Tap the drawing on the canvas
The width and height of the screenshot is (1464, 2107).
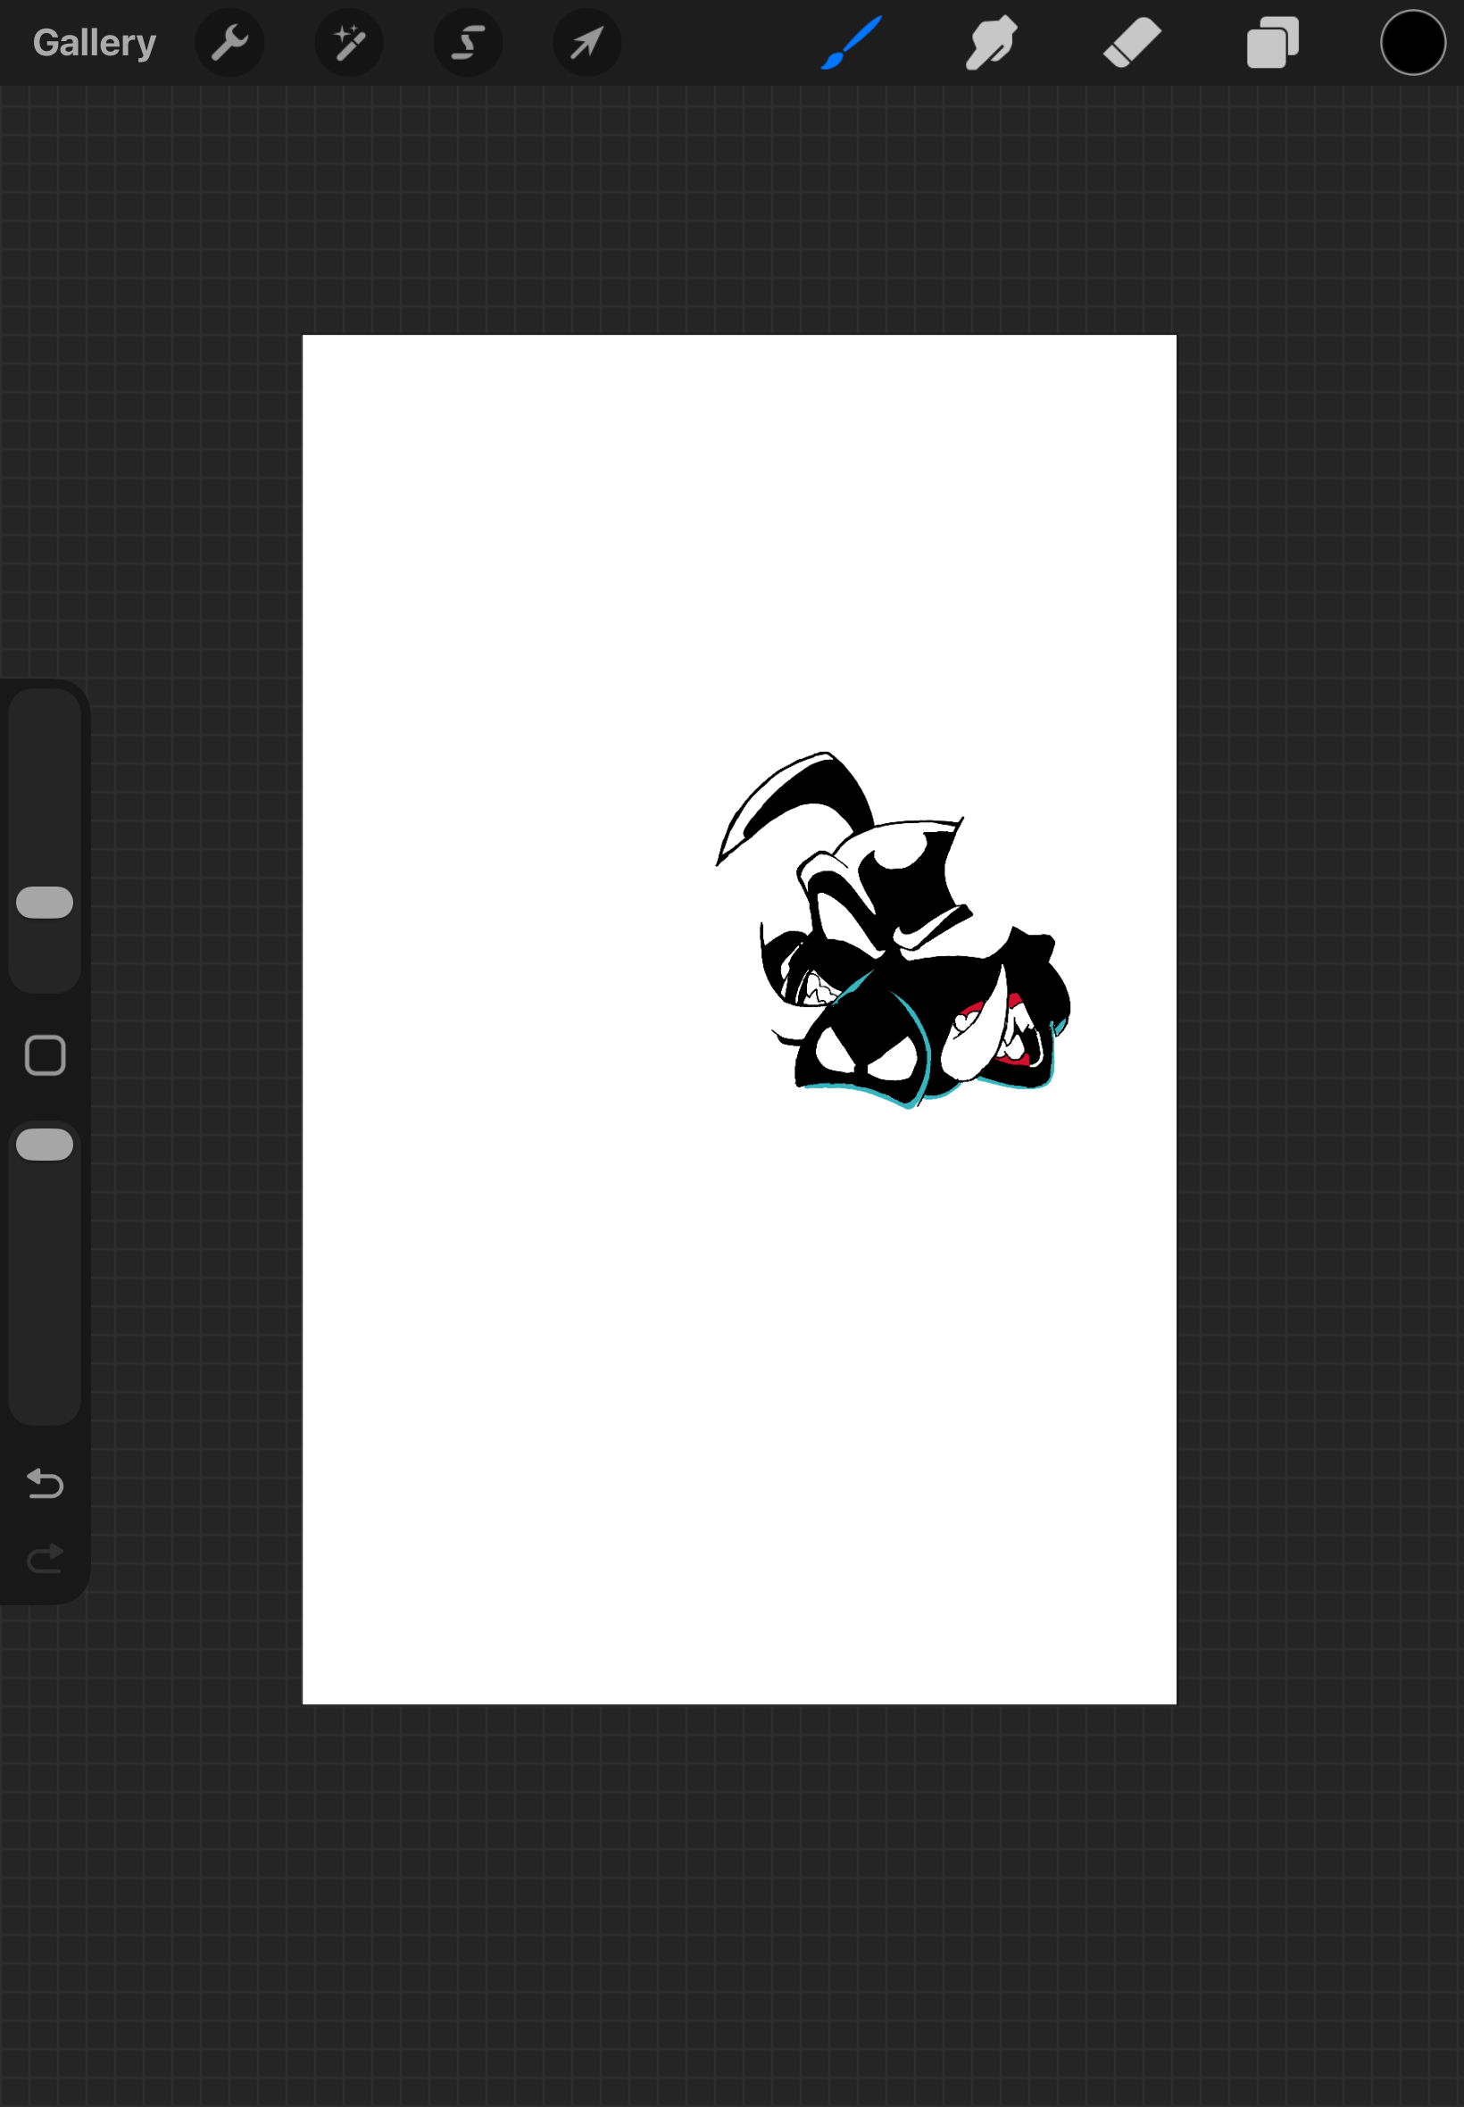tap(893, 930)
